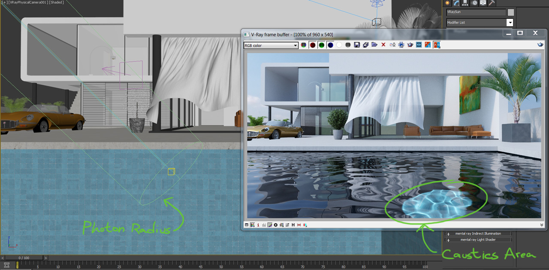Toggle the blue channel button
Screen dimensions: 549x270
(330, 45)
